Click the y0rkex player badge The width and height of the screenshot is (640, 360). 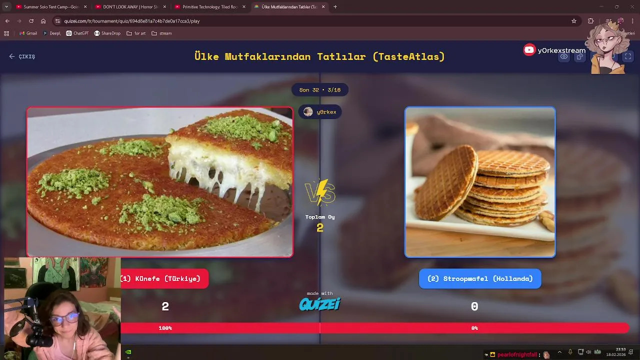click(x=320, y=112)
